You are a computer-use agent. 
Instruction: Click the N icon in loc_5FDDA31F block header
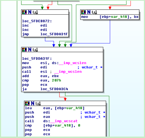30,50
